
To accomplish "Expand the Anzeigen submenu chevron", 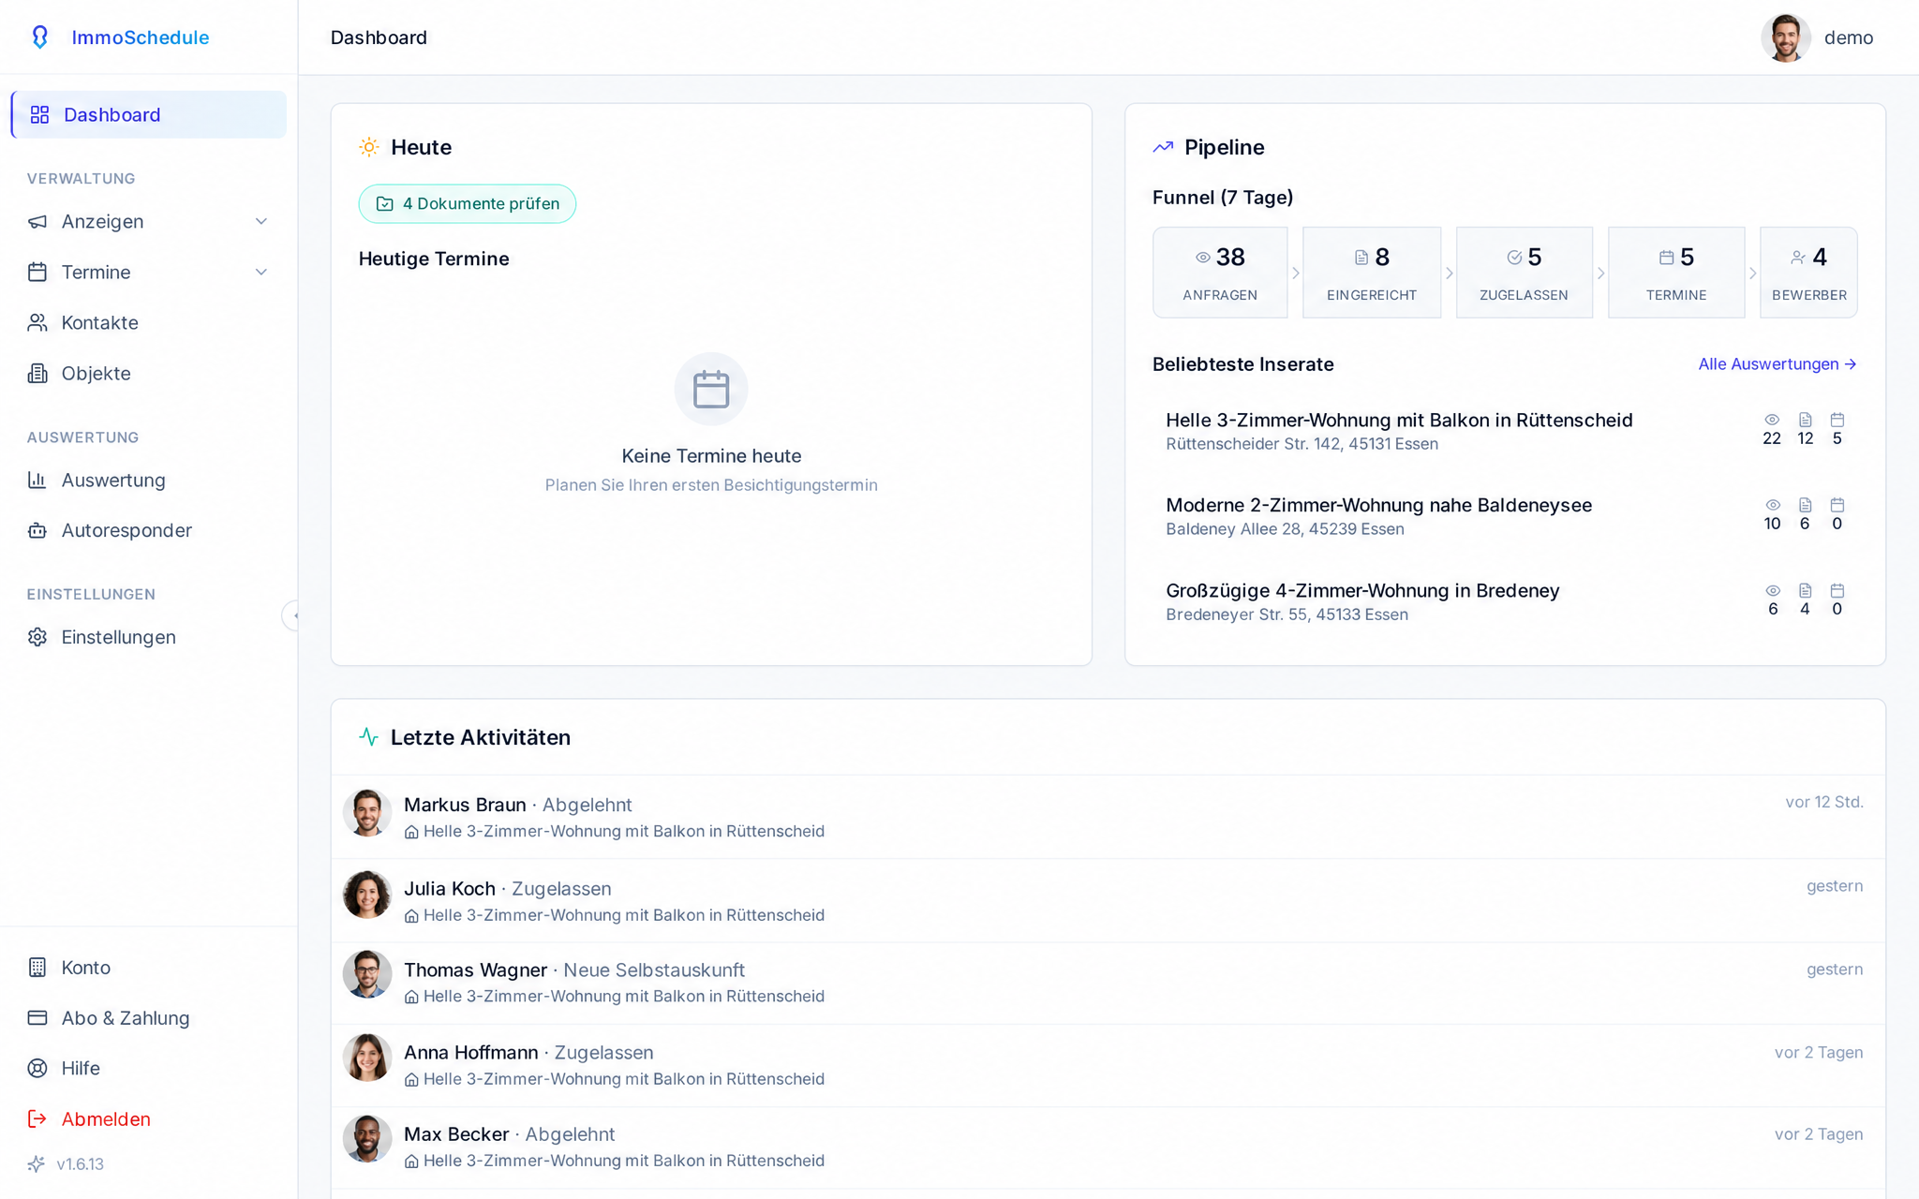I will 261,221.
